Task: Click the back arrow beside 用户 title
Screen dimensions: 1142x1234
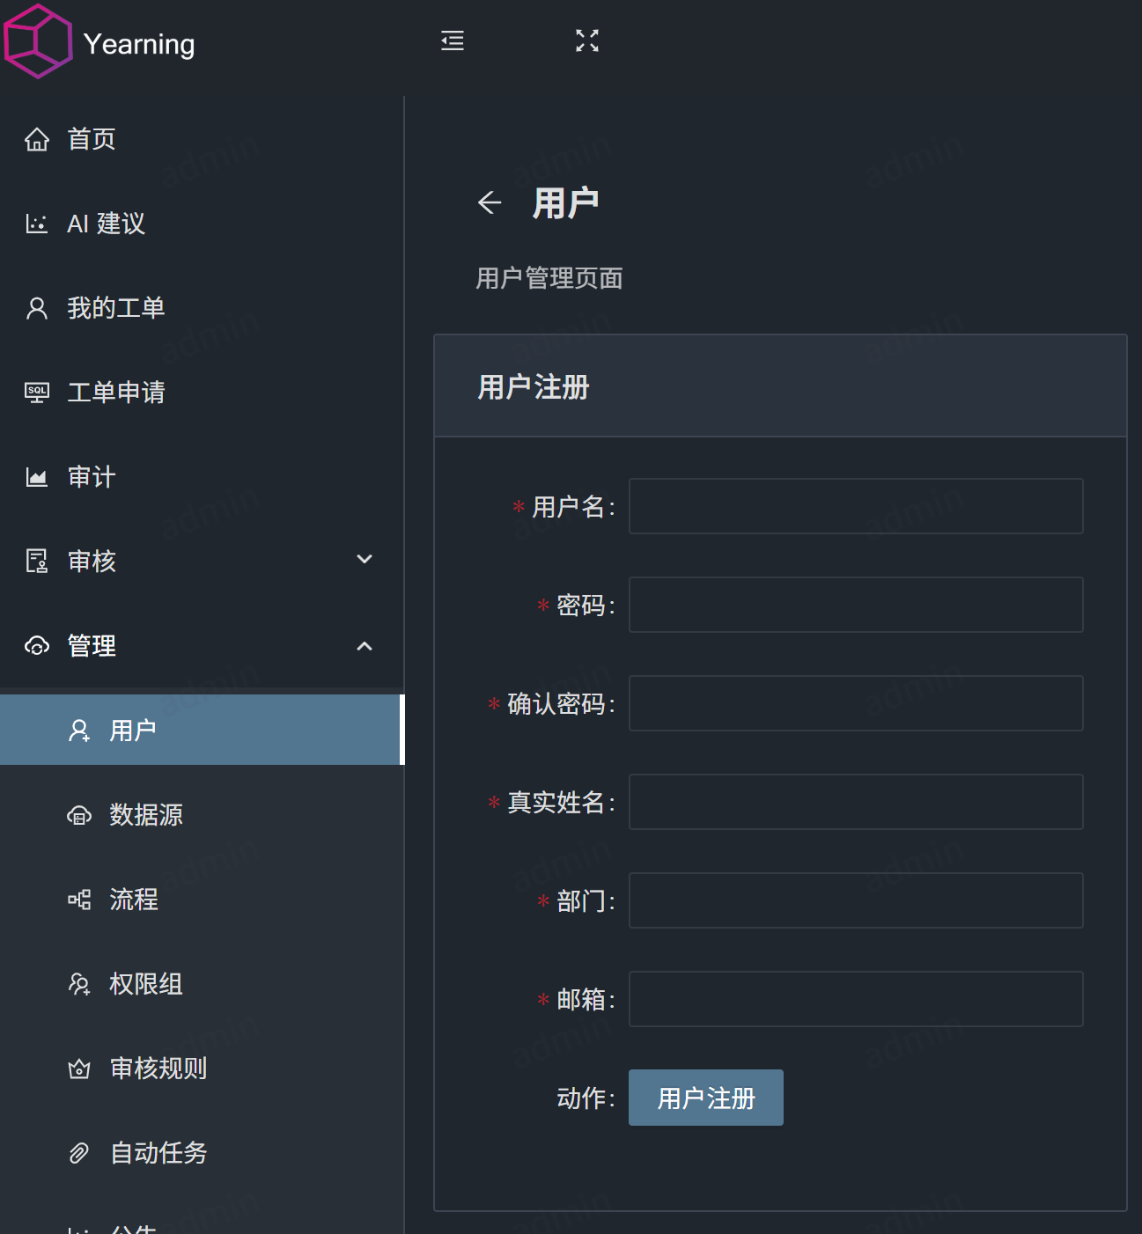Action: pos(490,202)
